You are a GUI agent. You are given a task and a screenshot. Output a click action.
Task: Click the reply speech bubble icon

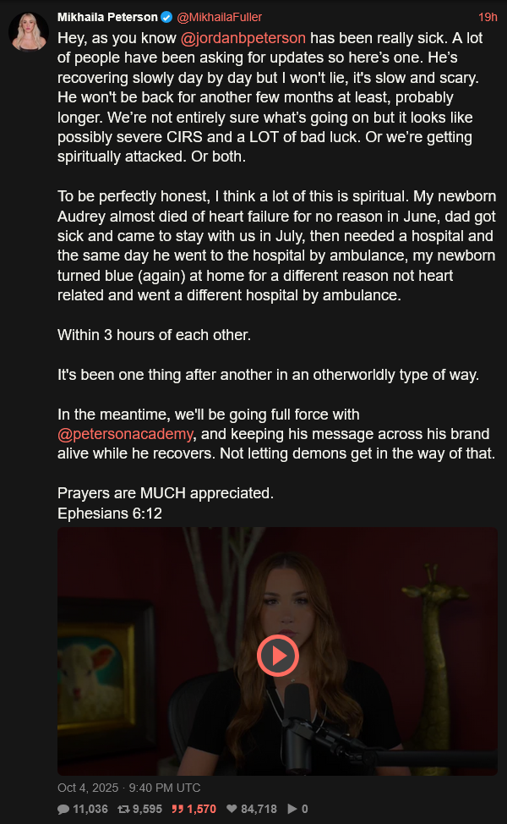(x=63, y=810)
